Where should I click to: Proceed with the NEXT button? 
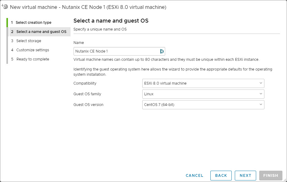245,175
